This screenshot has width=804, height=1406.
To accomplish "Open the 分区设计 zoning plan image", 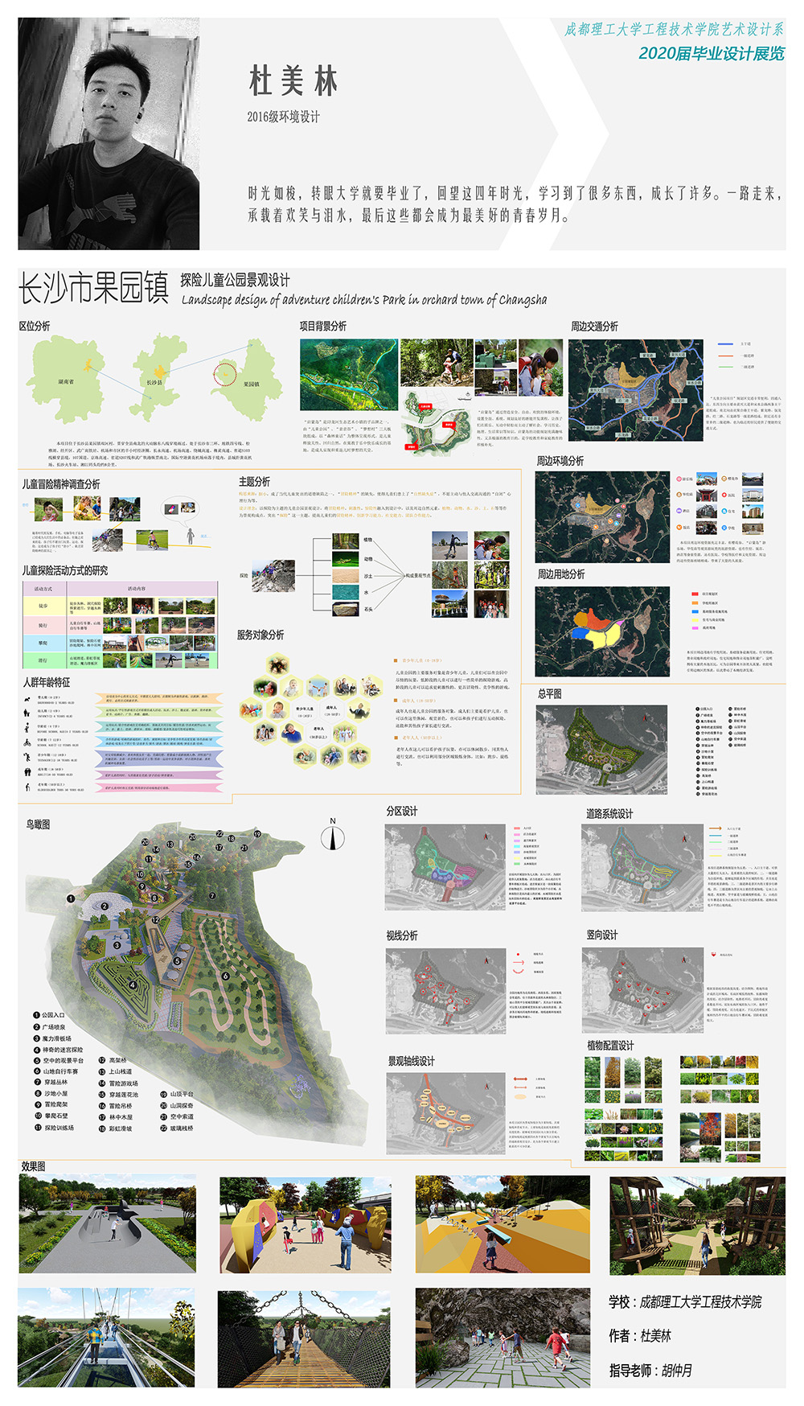I will click(x=446, y=867).
